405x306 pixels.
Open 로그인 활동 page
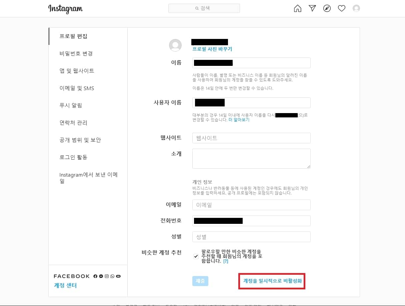pyautogui.click(x=88, y=157)
